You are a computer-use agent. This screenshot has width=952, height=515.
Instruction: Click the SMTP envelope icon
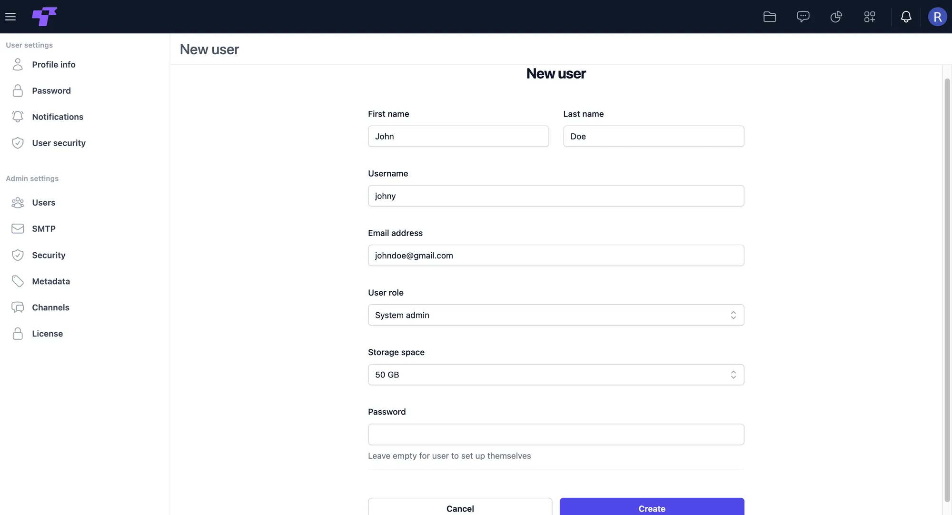[x=18, y=228]
